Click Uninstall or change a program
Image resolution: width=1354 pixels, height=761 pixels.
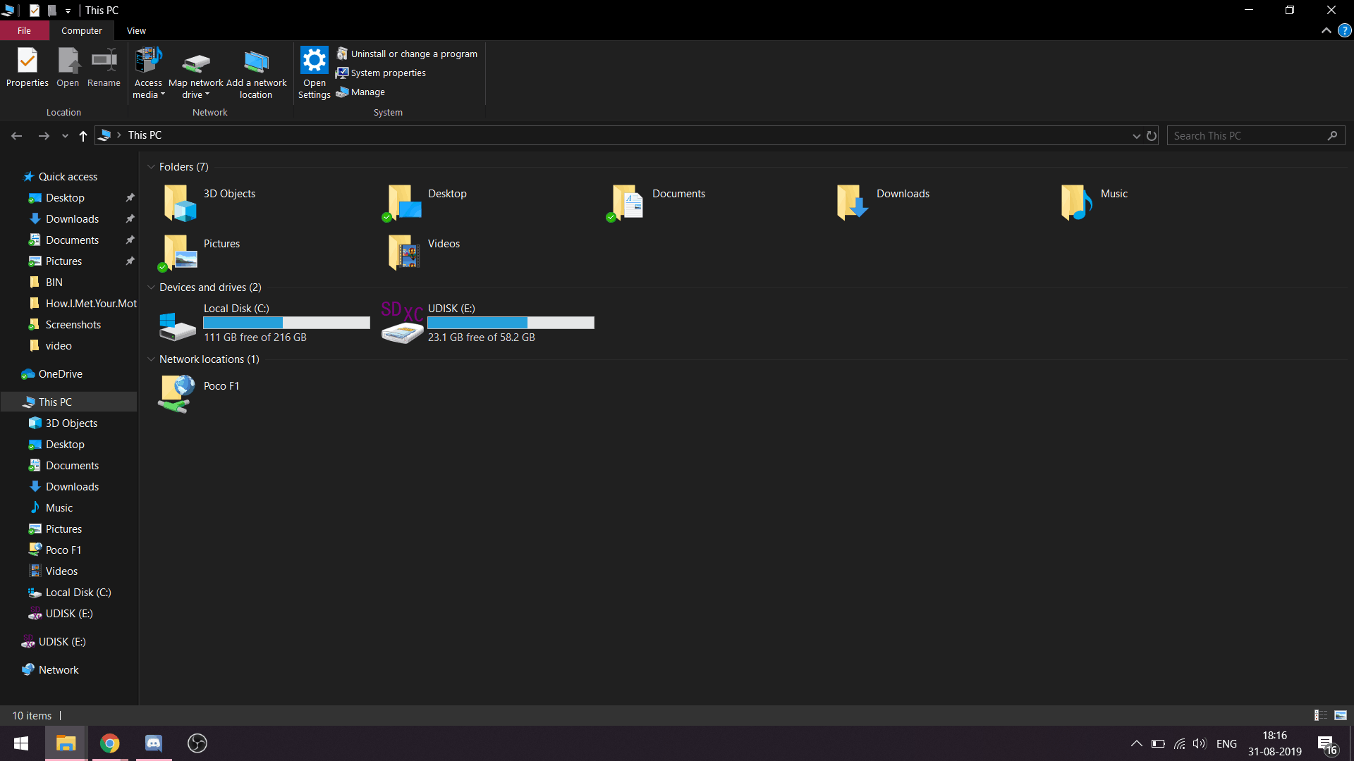(414, 53)
